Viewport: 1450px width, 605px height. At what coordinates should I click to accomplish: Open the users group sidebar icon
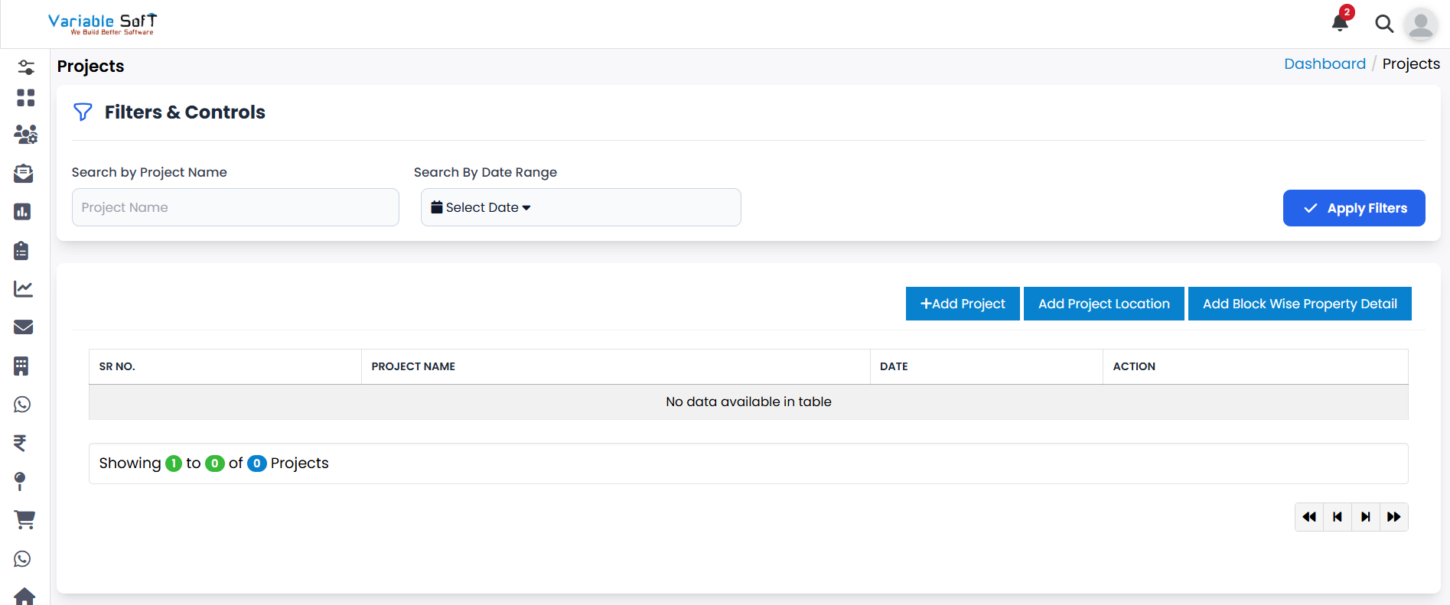(x=25, y=135)
